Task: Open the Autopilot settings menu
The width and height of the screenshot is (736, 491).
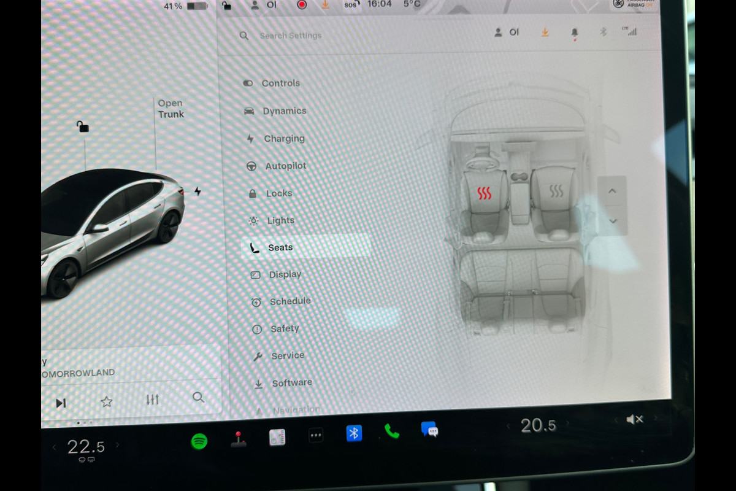Action: (x=285, y=166)
